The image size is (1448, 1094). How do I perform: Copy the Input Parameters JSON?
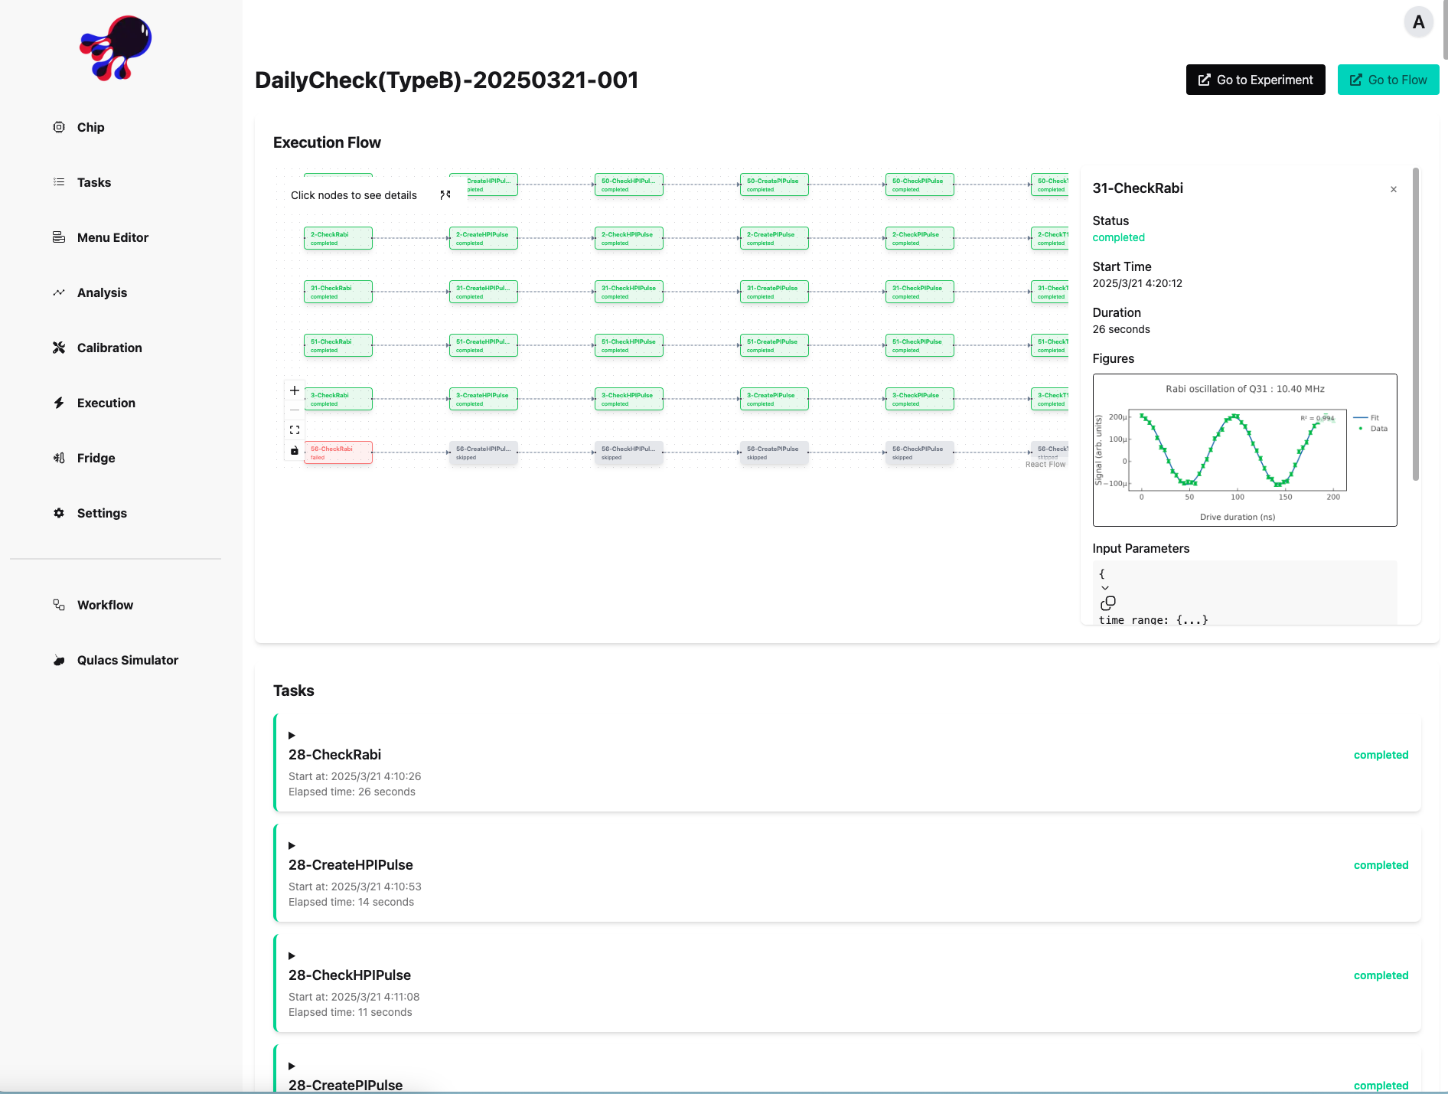(x=1108, y=604)
